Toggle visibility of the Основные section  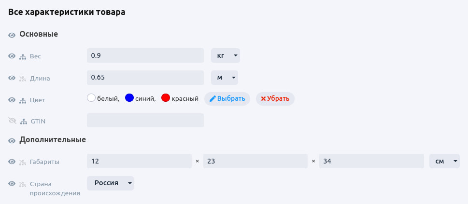click(12, 35)
